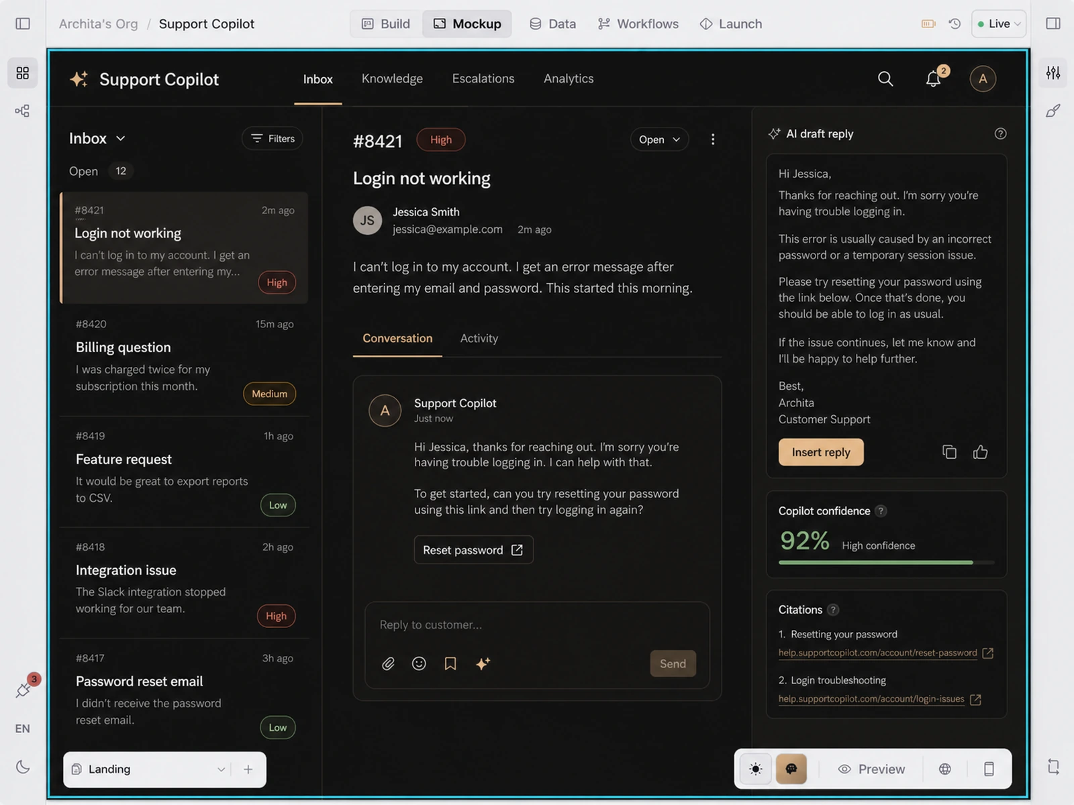Switch to the Mockup tab

coord(467,23)
